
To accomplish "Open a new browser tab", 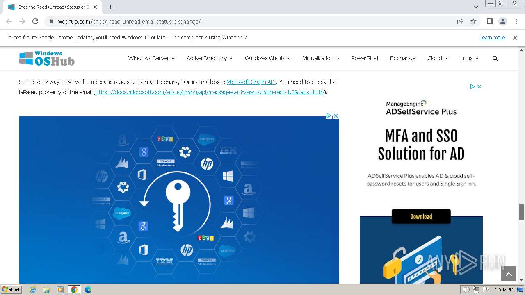I will point(111,7).
